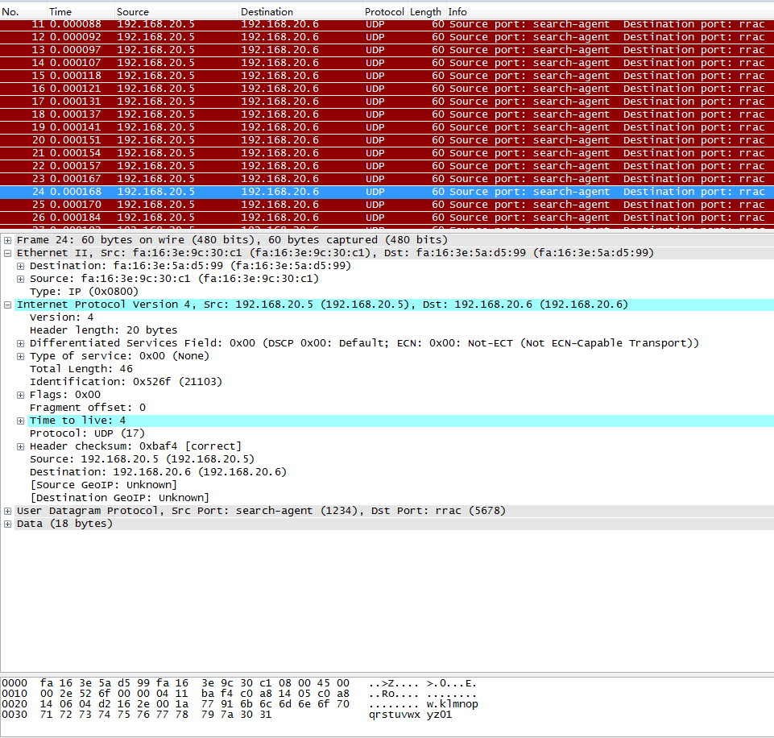Click highlighted packet 24 row
Viewport: 774px width, 738px height.
click(x=387, y=192)
